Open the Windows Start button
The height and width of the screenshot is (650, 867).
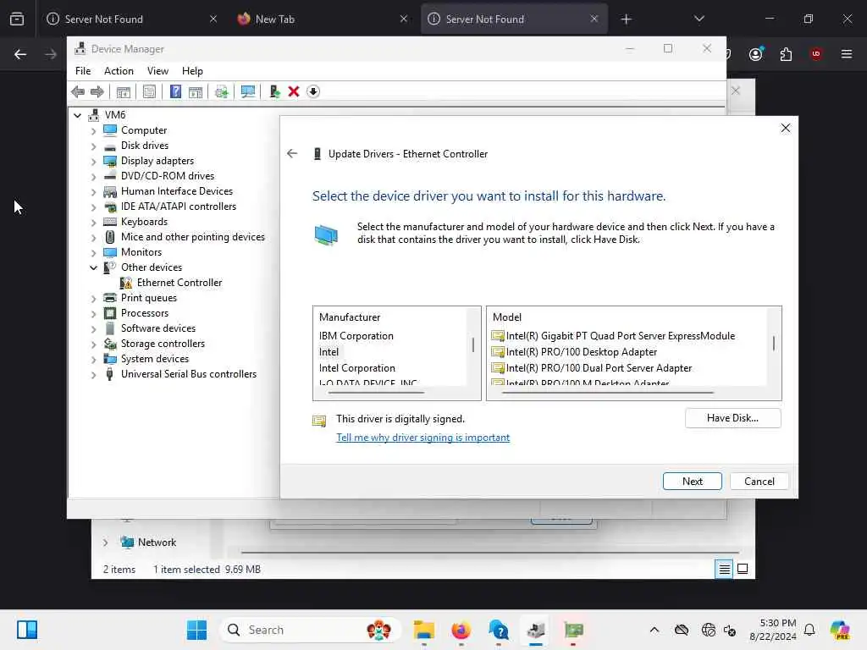tap(196, 630)
